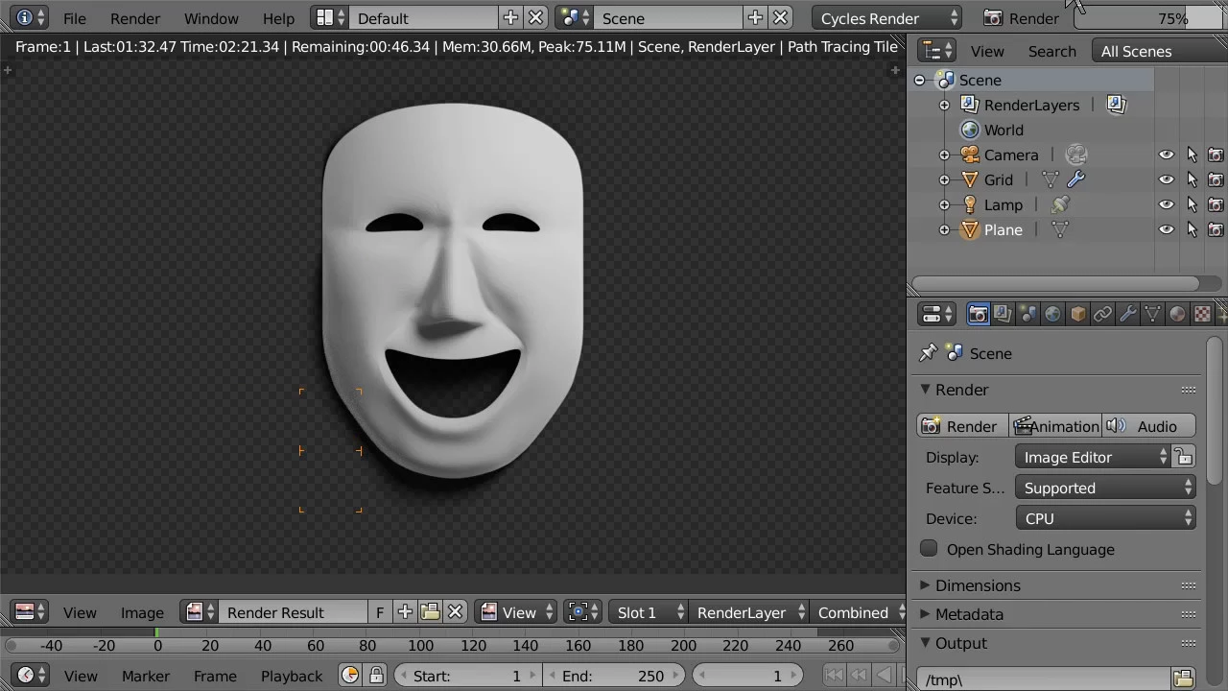Viewport: 1228px width, 691px height.
Task: Open the All Scenes display mode dropdown
Action: click(1159, 51)
